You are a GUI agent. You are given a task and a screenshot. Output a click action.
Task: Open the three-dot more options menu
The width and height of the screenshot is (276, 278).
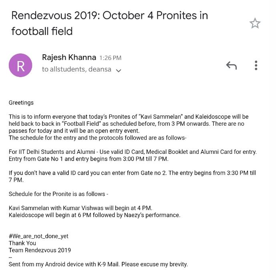[256, 65]
